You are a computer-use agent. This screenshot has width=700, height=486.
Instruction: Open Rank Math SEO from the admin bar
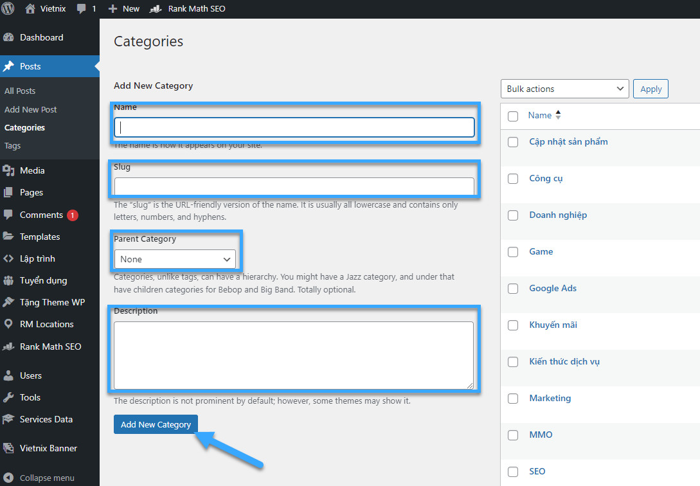click(x=187, y=8)
